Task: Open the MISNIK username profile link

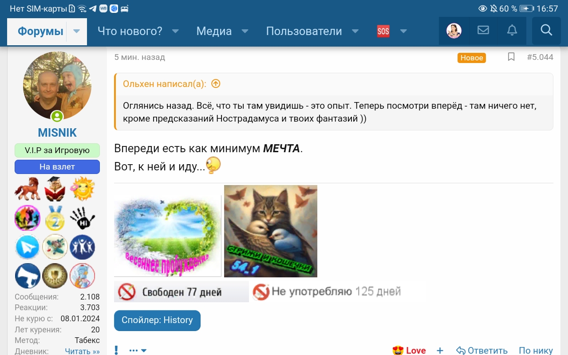Action: 57,133
